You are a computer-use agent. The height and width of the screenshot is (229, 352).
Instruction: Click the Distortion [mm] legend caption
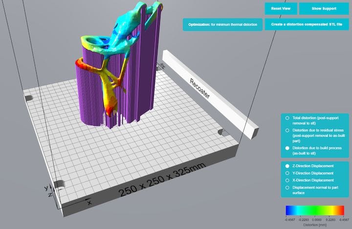[x=315, y=225]
